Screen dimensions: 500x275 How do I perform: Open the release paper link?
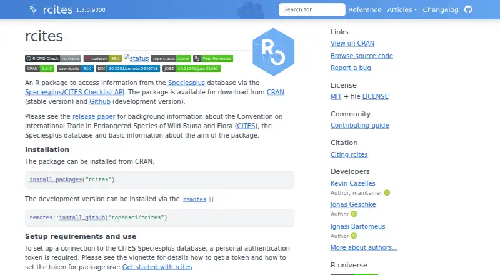[x=94, y=116]
